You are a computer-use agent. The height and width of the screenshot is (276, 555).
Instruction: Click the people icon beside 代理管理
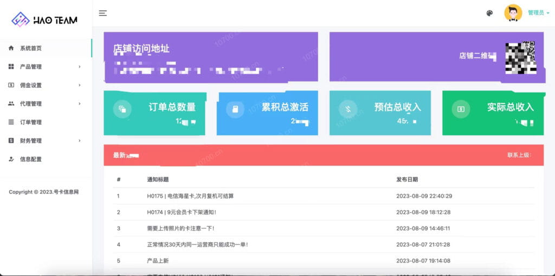[x=11, y=103]
